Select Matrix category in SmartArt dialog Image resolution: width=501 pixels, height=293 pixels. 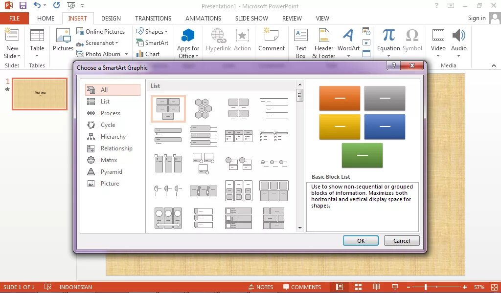coord(113,160)
